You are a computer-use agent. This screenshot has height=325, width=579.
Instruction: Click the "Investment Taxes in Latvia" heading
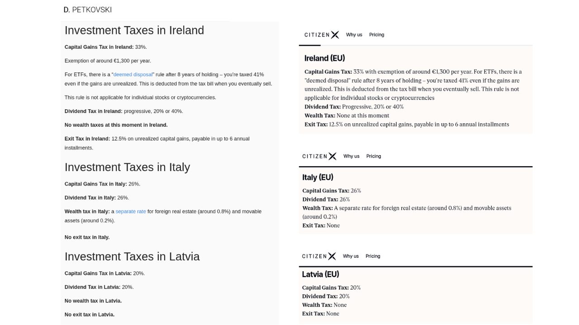point(132,256)
